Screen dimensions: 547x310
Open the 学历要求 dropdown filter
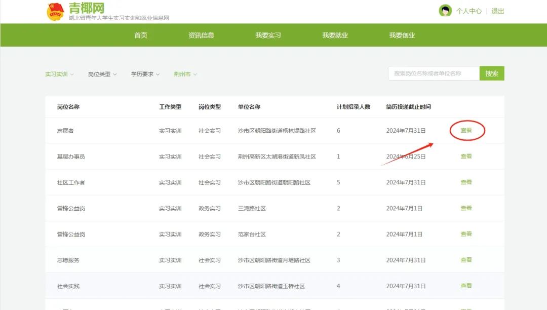point(145,74)
